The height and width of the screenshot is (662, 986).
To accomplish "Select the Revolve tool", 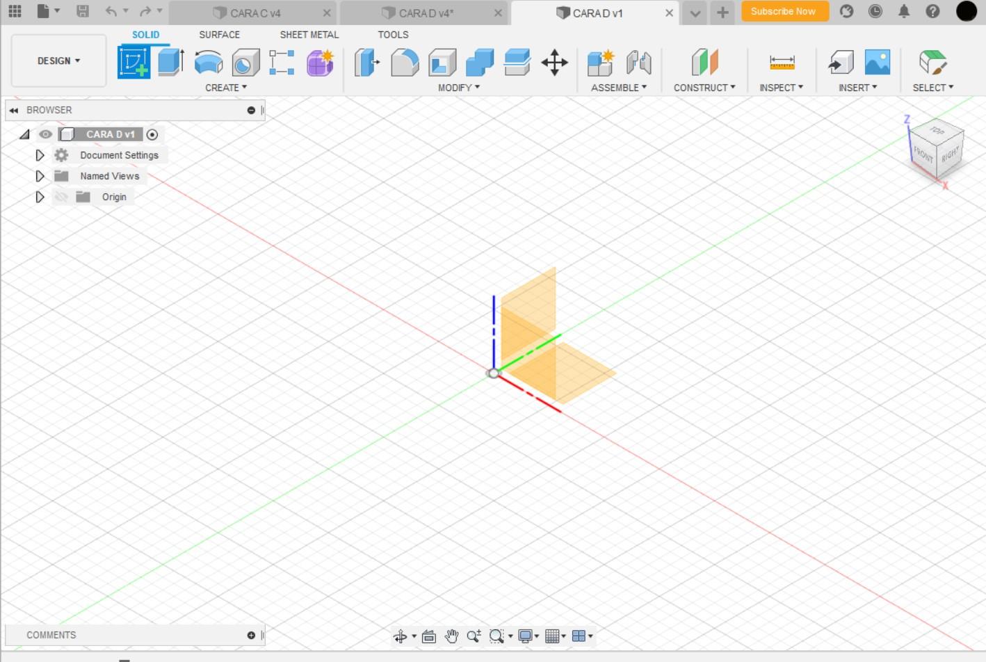I will coord(208,63).
